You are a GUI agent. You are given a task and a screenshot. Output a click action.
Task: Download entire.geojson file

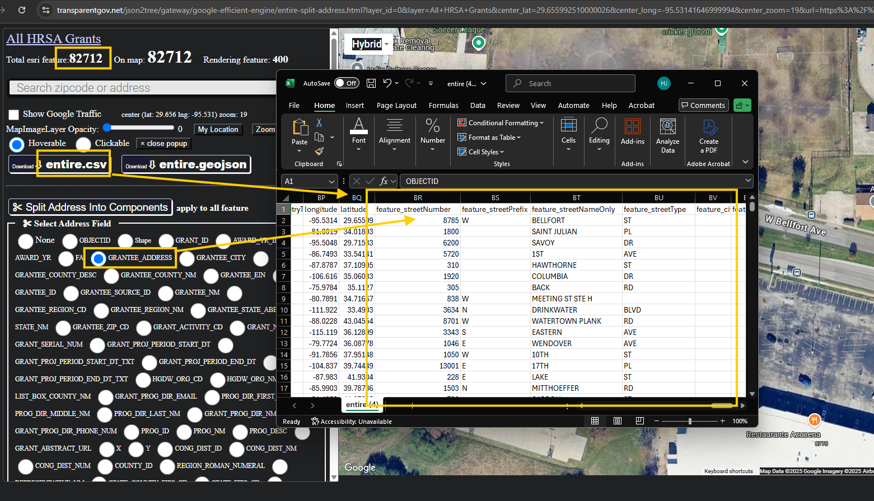[186, 164]
